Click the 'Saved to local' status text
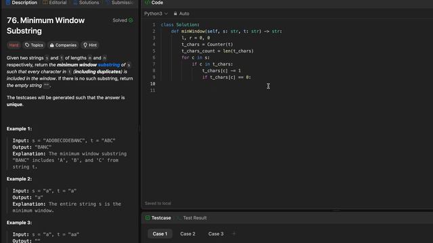The image size is (433, 243). (158, 203)
